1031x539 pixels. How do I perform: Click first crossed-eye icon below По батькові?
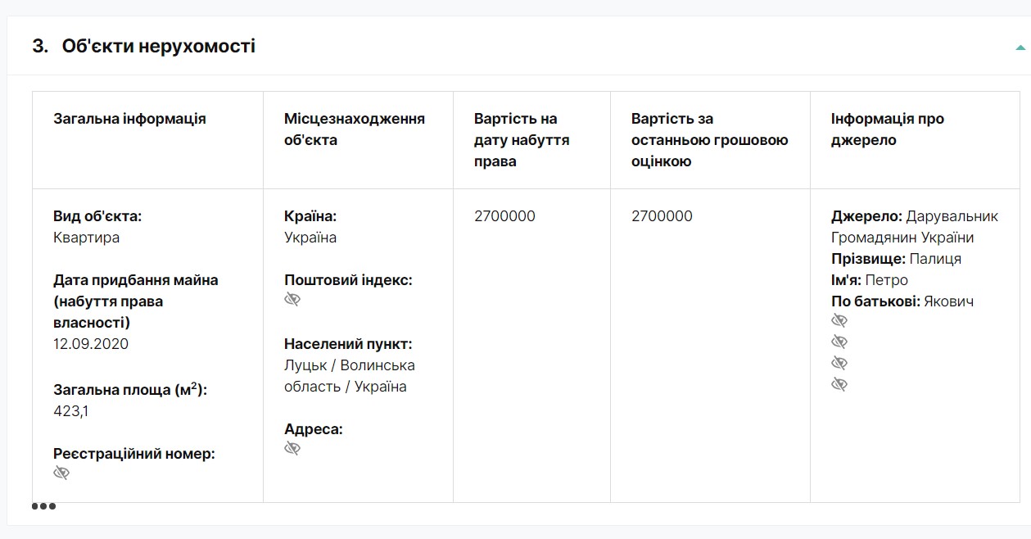(839, 321)
